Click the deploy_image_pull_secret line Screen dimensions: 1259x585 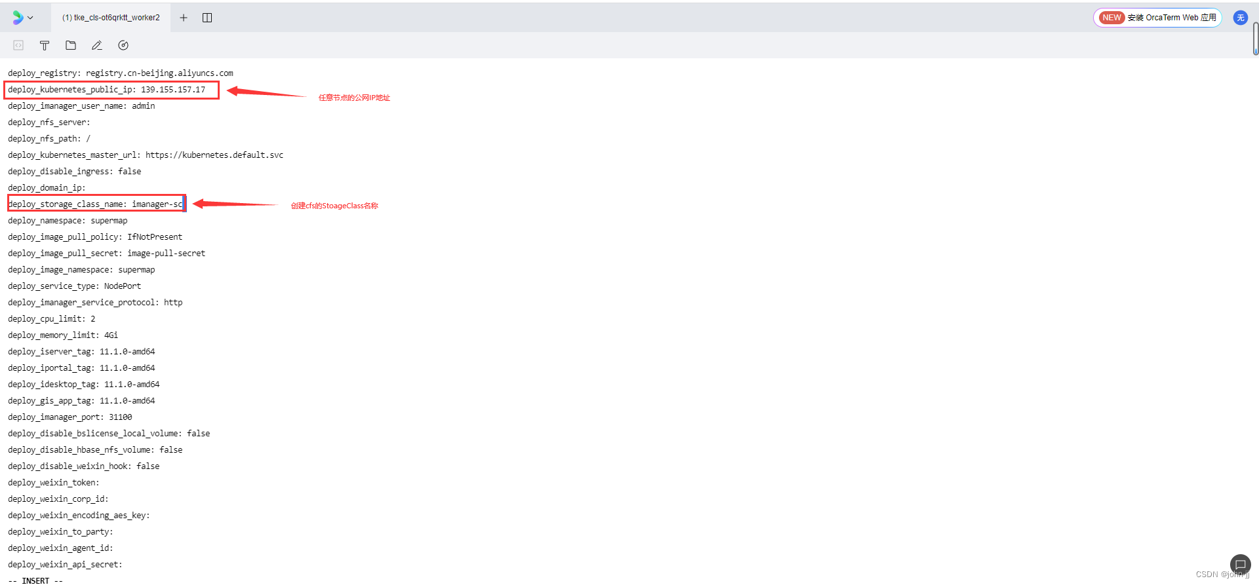107,253
